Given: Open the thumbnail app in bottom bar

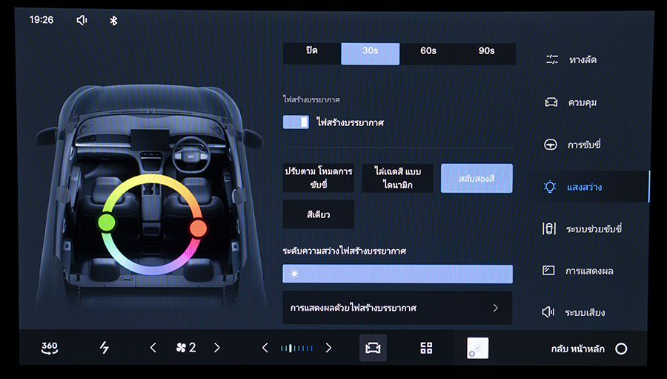Looking at the screenshot, I should point(477,348).
